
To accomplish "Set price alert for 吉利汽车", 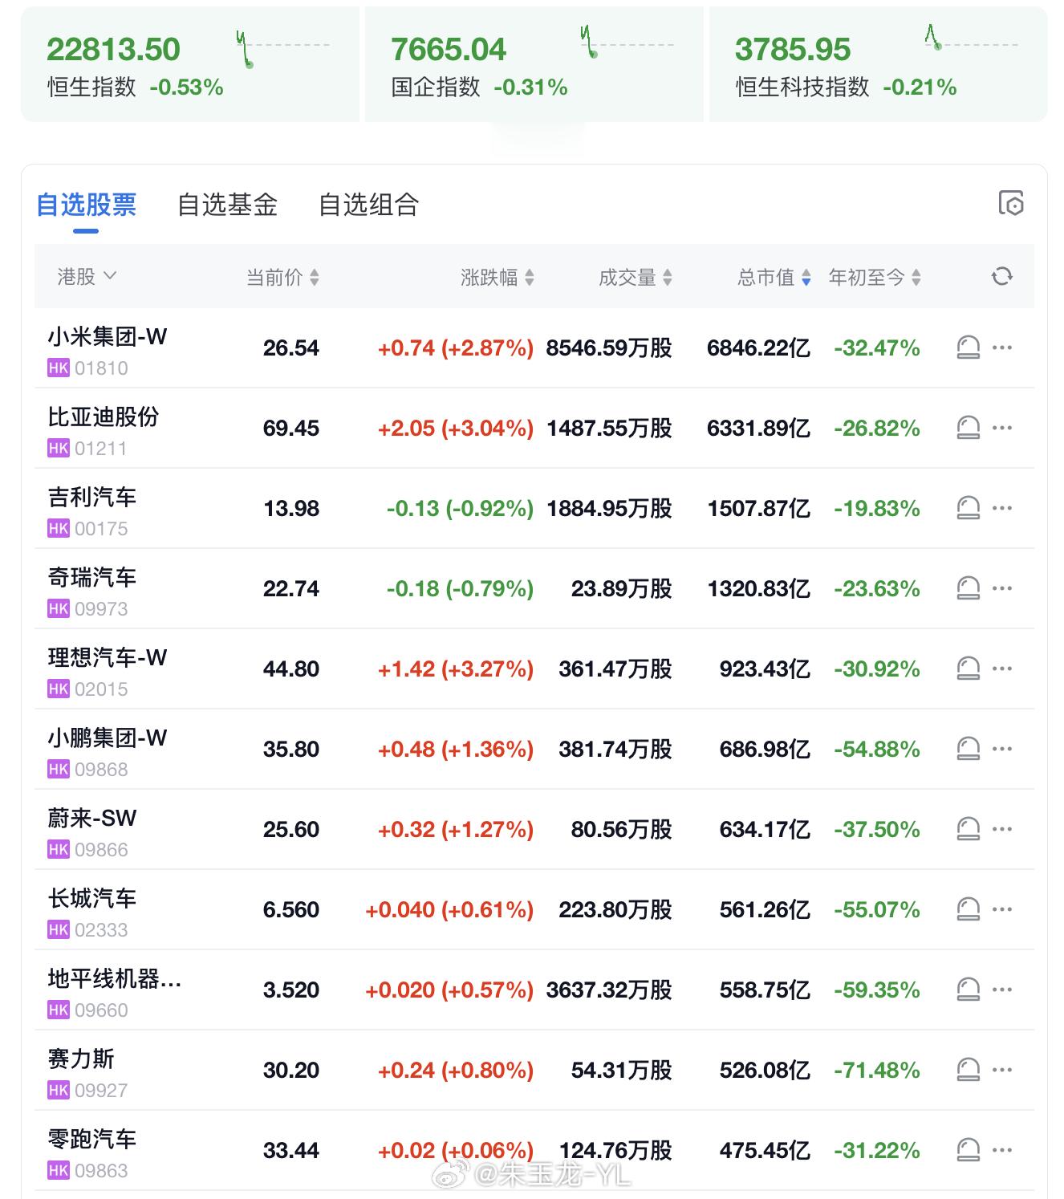I will coord(969,508).
